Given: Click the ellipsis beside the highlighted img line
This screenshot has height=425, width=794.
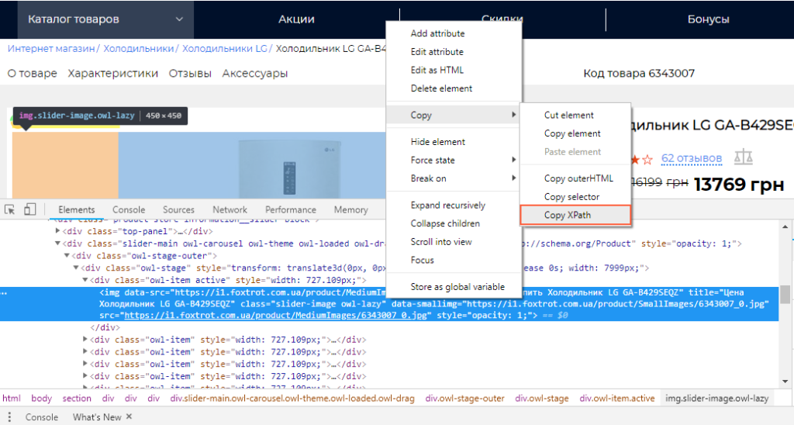Looking at the screenshot, I should coord(5,294).
